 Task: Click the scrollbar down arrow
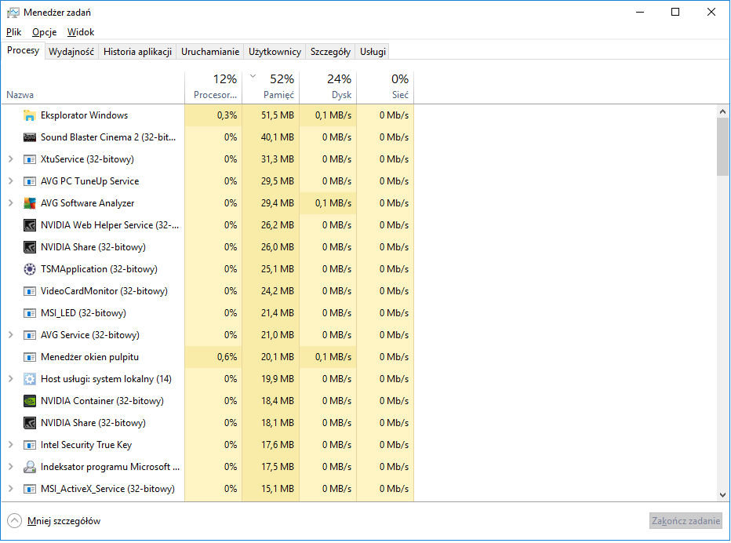pyautogui.click(x=722, y=495)
